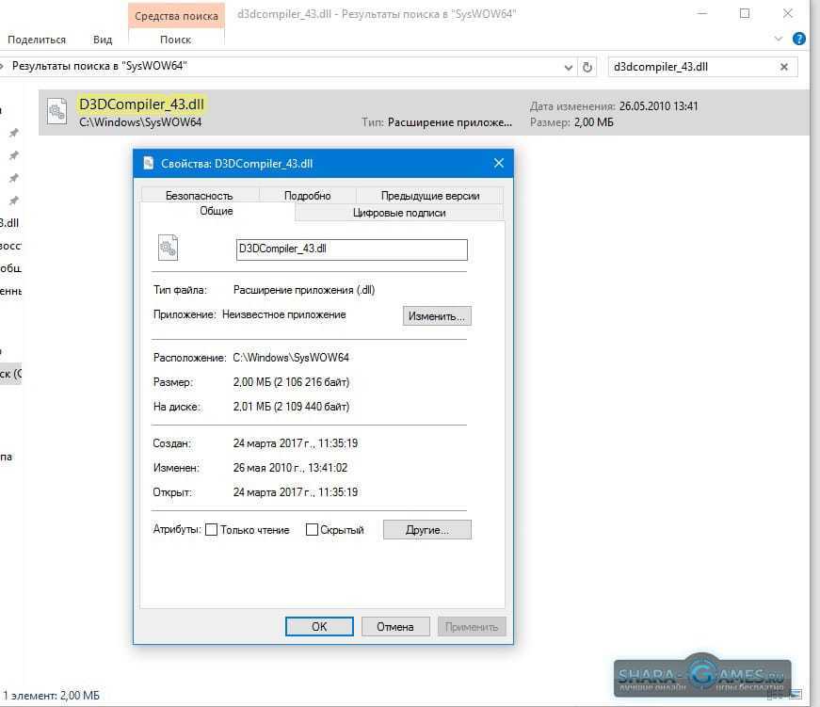Click the location value 'C:\Windows\SysWOW64' in dialog

click(x=291, y=358)
